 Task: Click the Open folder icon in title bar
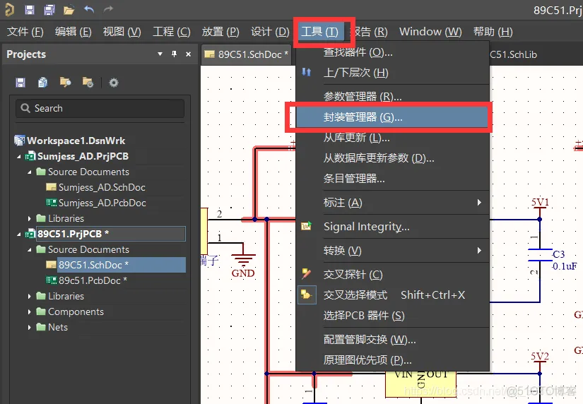pyautogui.click(x=69, y=10)
